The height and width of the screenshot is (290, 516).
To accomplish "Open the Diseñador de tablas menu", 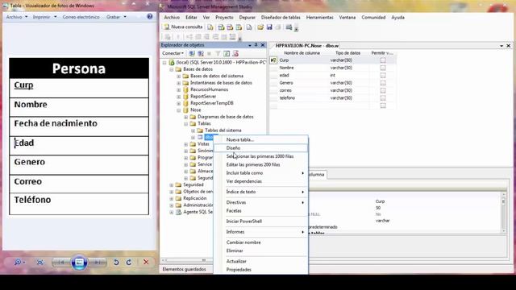I will [281, 18].
